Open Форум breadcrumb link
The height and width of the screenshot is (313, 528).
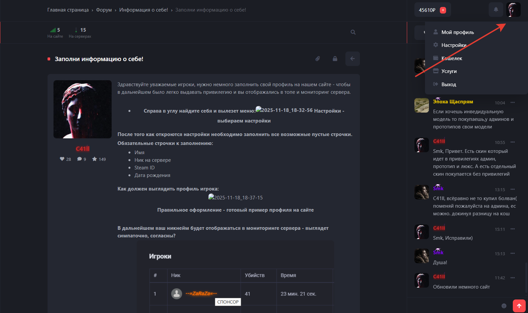[104, 10]
